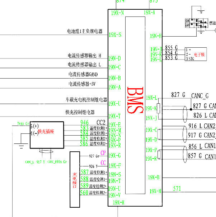Click pin label 19N-H

pos(156,36)
